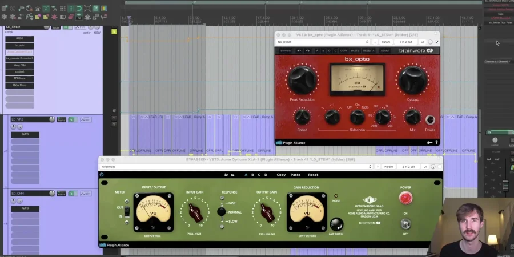Viewport: 514px width, 257px height.
Task: Click the snowflake freeze icon in toolbar
Action: point(4,17)
